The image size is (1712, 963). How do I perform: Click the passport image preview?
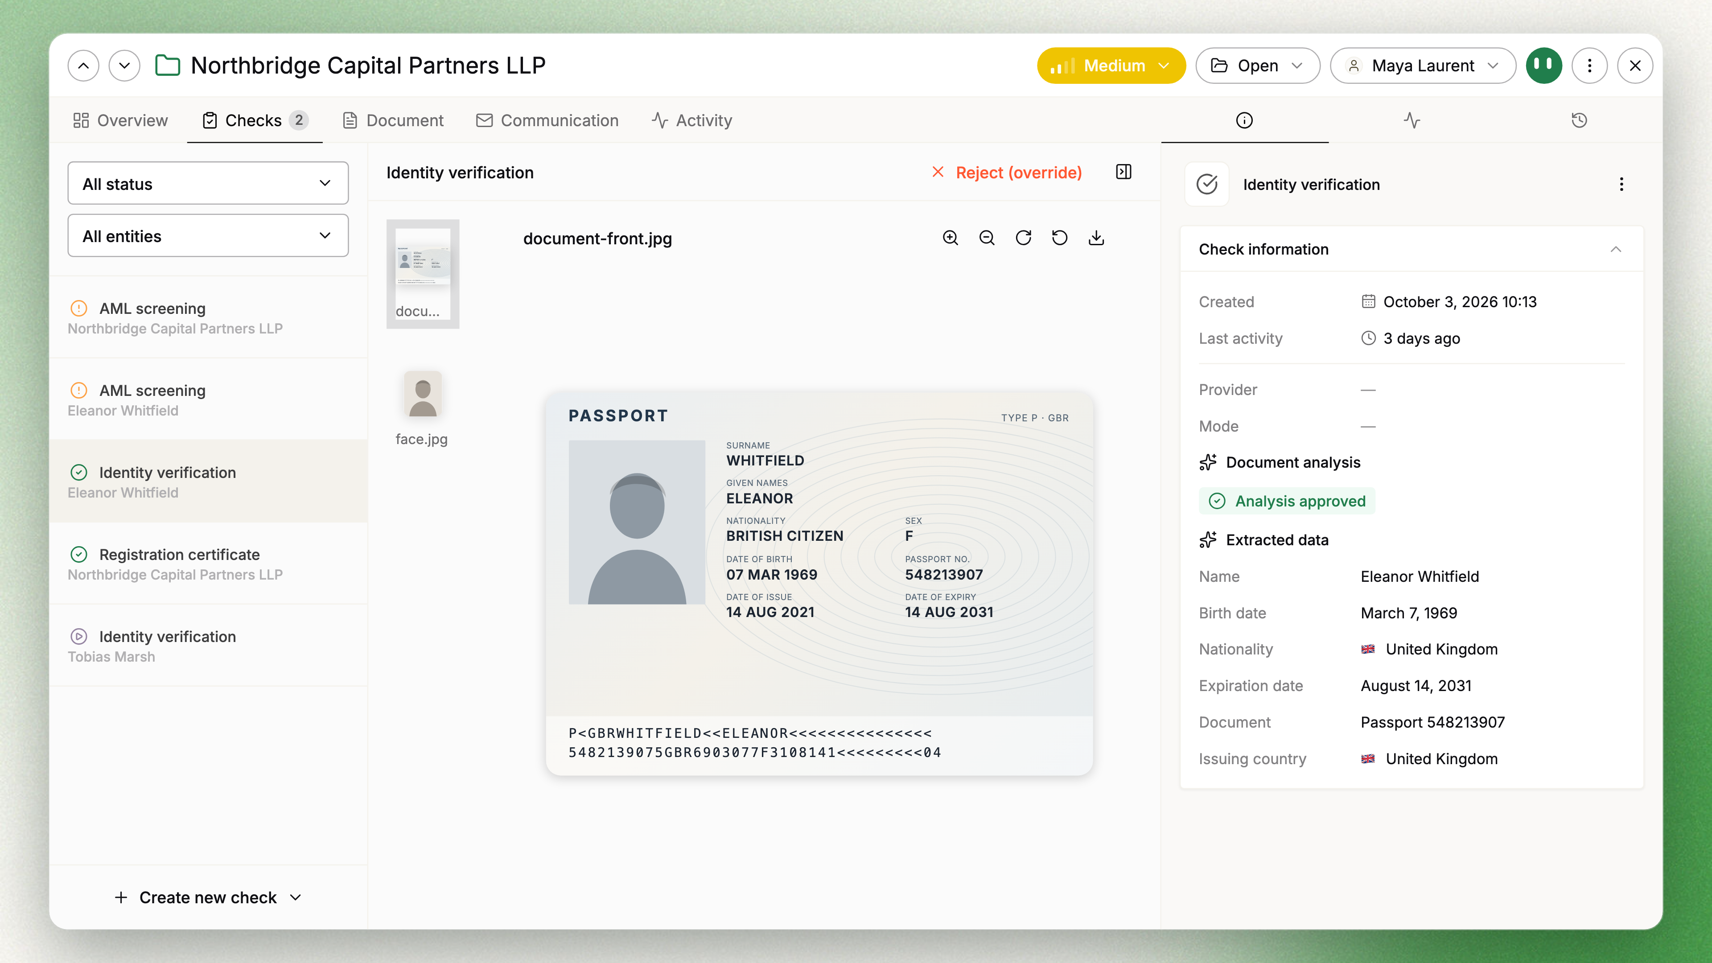(x=819, y=583)
